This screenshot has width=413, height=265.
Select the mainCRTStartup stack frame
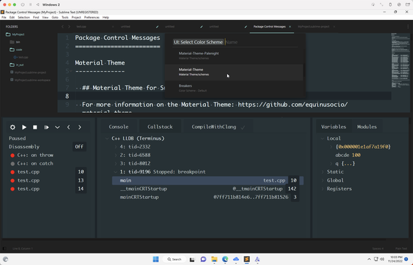coord(208,197)
